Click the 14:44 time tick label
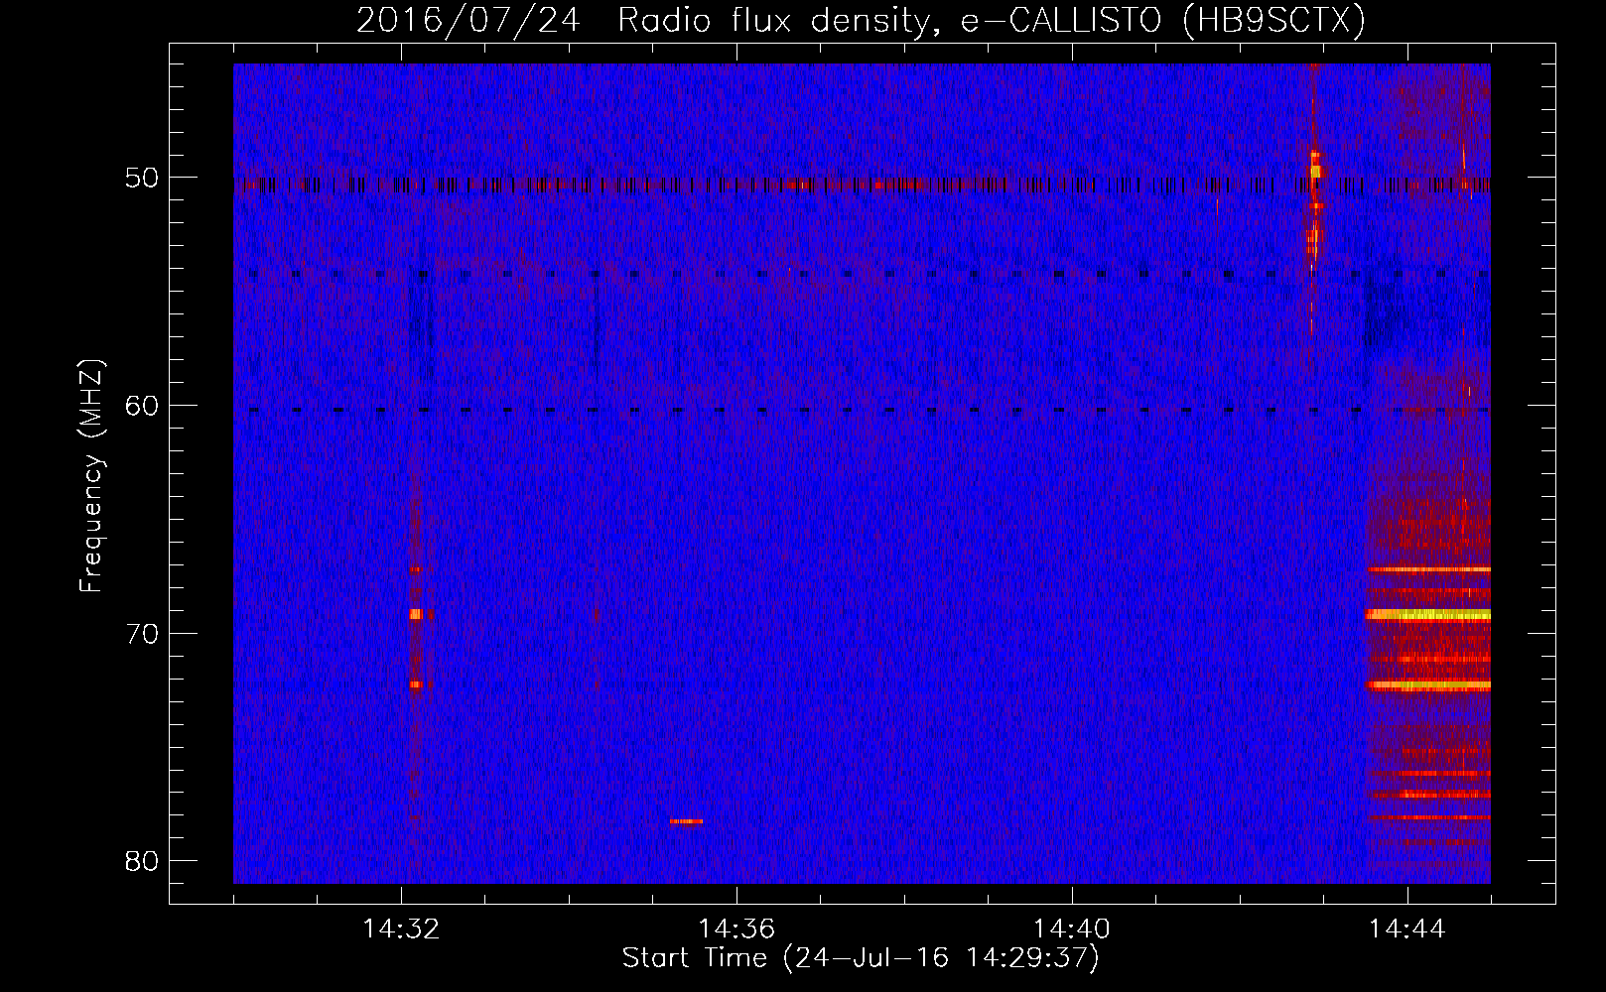1606x992 pixels. click(1407, 929)
